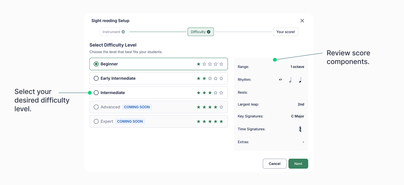Go to the Instrument step
Image resolution: width=404 pixels, height=185 pixels.
pos(114,32)
